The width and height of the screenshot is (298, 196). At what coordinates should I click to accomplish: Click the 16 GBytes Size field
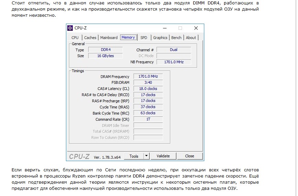click(106, 56)
